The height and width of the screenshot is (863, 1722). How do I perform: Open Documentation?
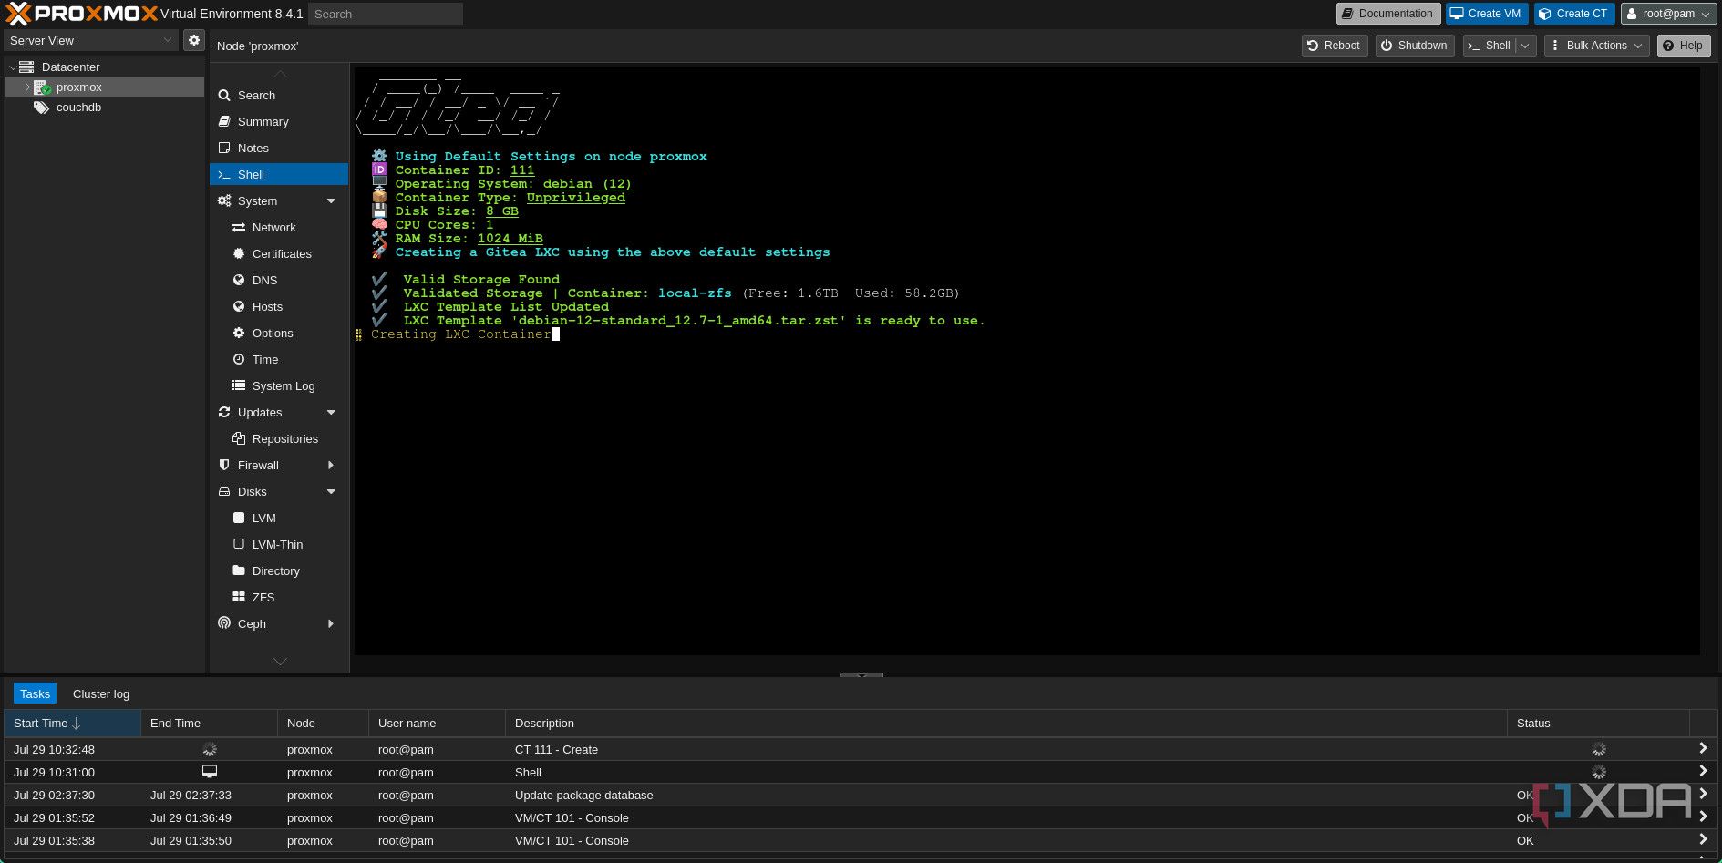pos(1388,14)
